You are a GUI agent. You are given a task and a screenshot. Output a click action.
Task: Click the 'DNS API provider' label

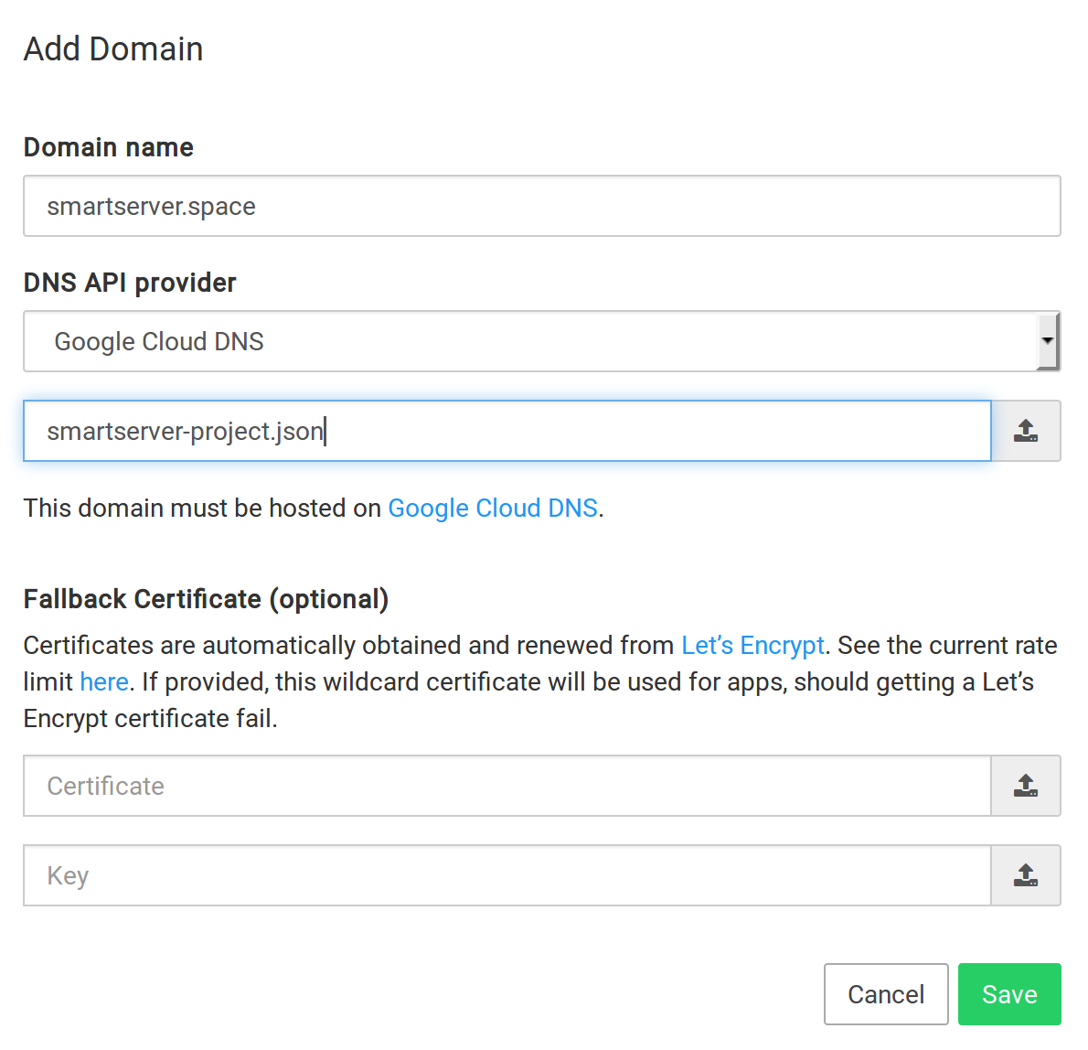click(x=130, y=283)
